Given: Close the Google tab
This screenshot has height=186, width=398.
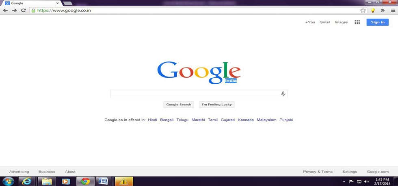Looking at the screenshot, I should point(58,3).
